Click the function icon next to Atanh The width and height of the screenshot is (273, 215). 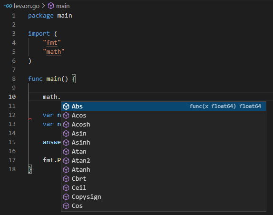coord(66,170)
